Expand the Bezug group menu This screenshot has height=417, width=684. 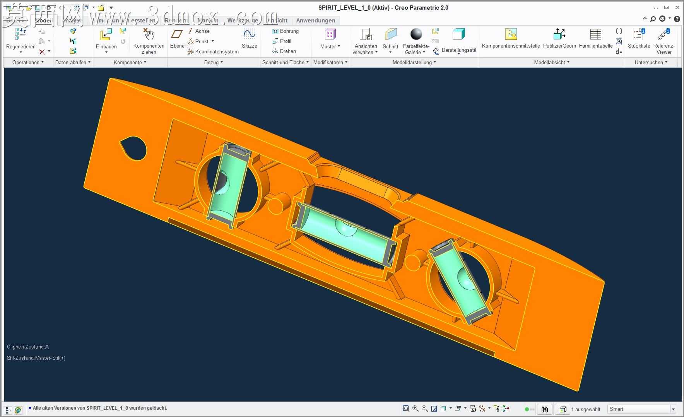click(214, 62)
